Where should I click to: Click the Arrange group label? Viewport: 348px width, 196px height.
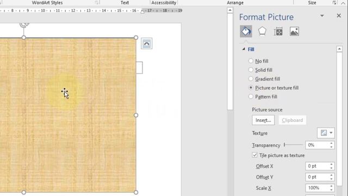point(235,3)
